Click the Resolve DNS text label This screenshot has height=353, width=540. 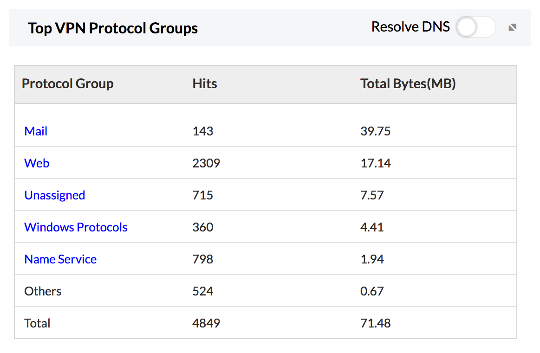[x=410, y=27]
